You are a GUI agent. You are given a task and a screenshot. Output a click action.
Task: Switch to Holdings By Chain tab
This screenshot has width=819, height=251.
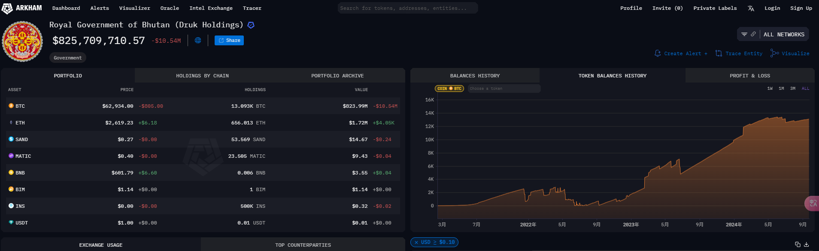tap(202, 76)
